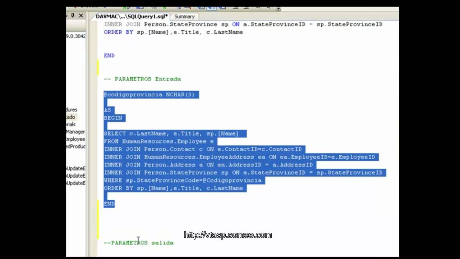The width and height of the screenshot is (460, 259).
Task: Open the Summary tab
Action: pos(184,17)
